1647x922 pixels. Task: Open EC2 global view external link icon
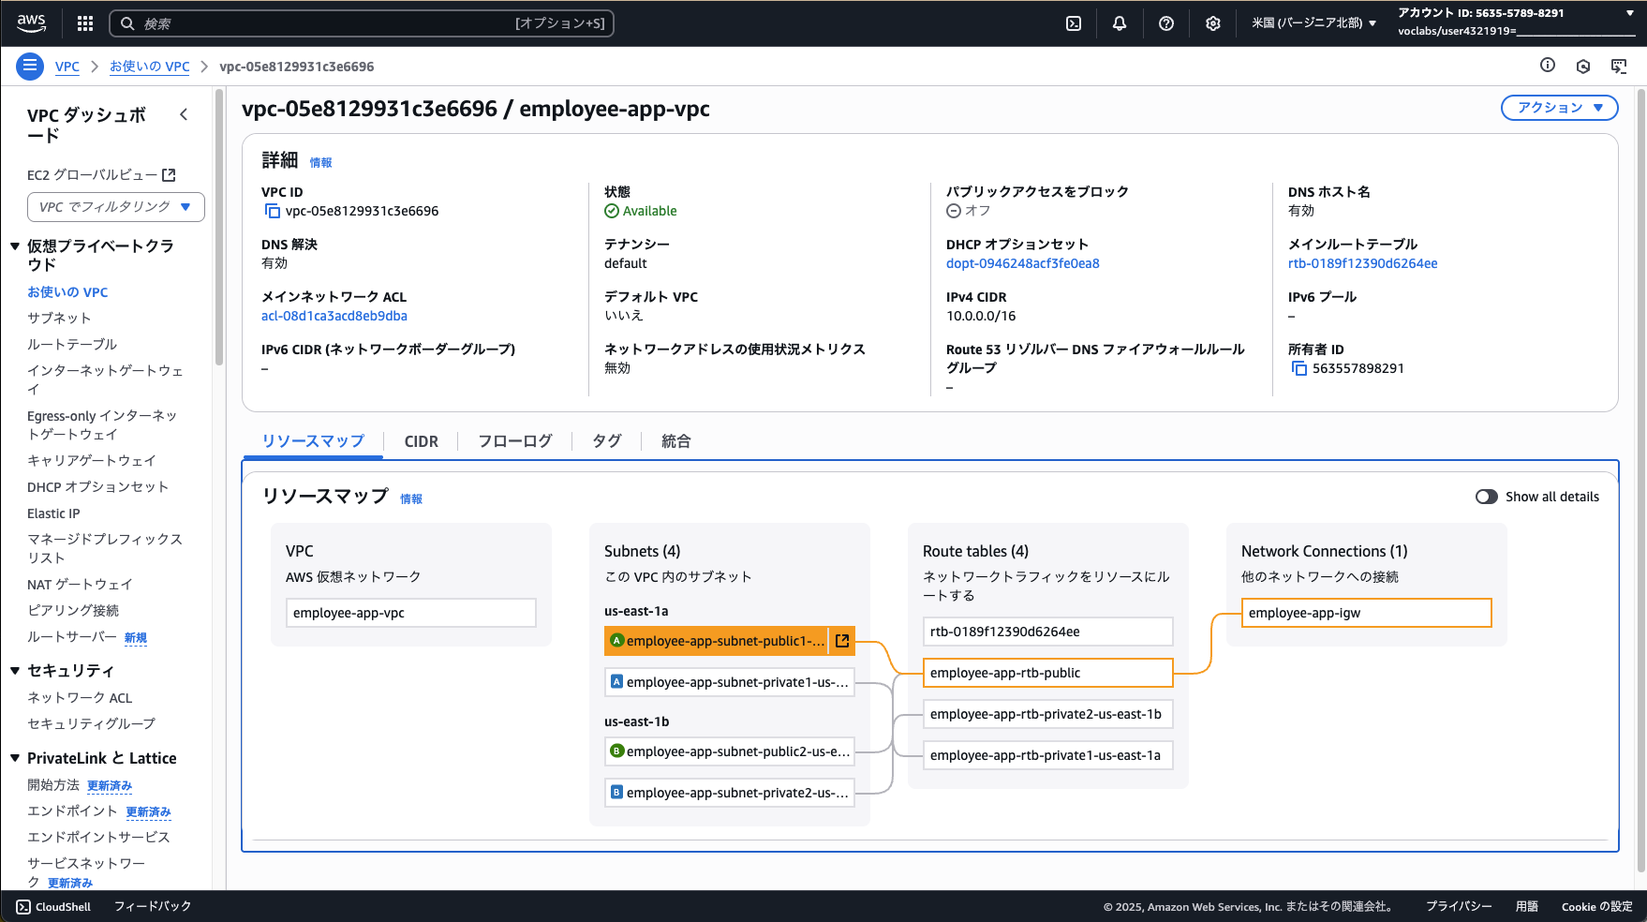coord(169,175)
